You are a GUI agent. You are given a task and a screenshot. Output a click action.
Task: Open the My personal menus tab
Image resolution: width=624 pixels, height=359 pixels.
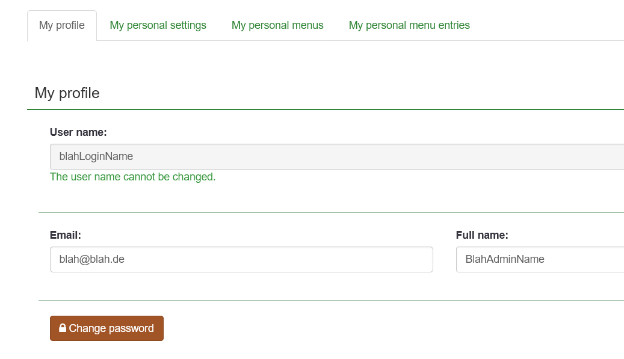point(277,25)
